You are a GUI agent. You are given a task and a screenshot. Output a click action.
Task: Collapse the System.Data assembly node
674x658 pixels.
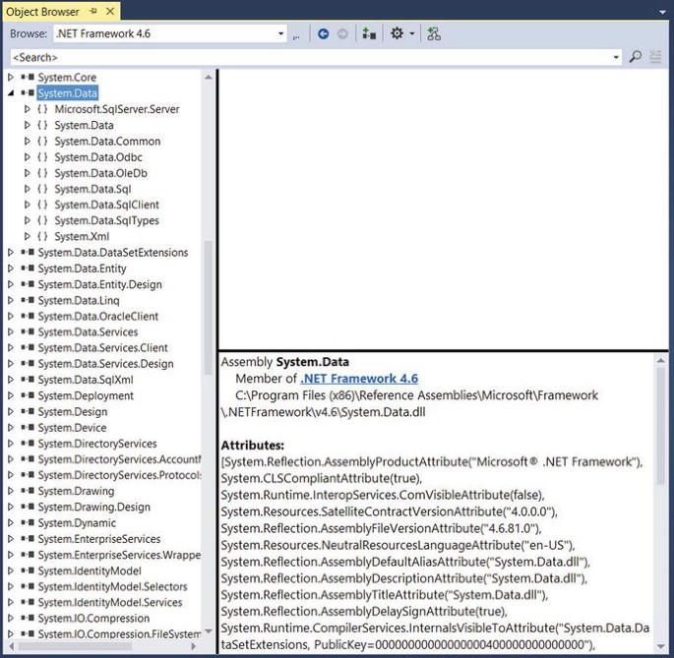point(11,93)
